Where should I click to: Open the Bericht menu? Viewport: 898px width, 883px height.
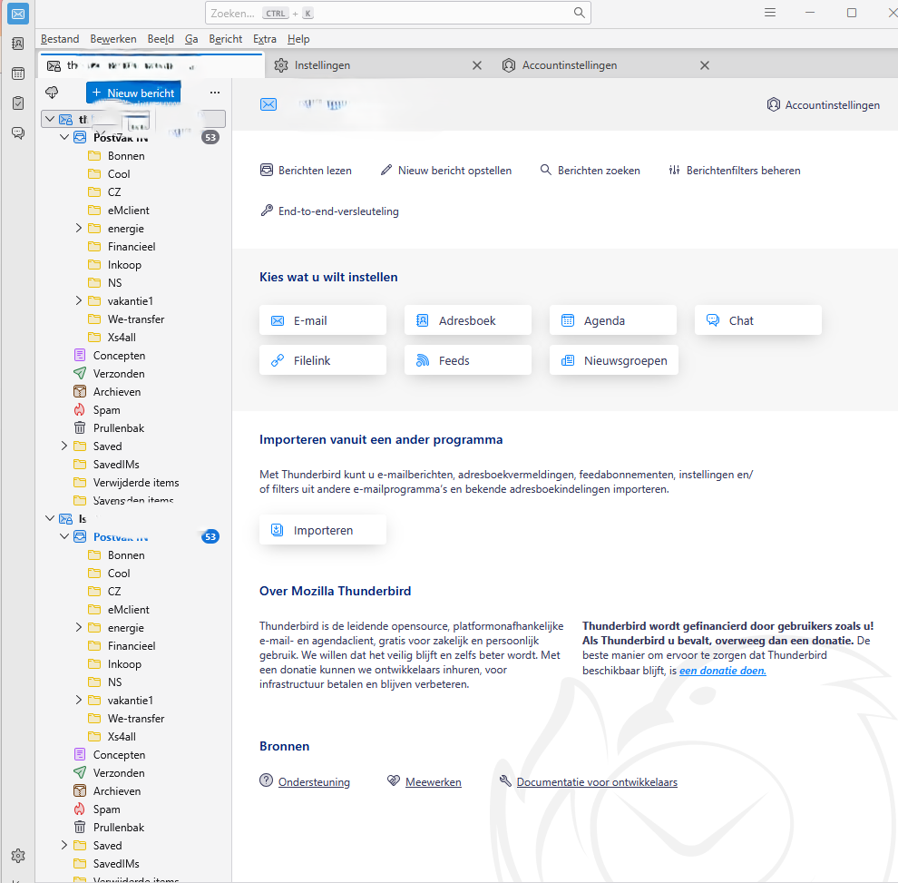[x=225, y=39]
